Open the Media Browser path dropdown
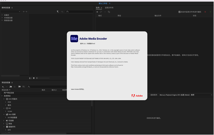This screenshot has height=135, width=214. [x=11, y=12]
